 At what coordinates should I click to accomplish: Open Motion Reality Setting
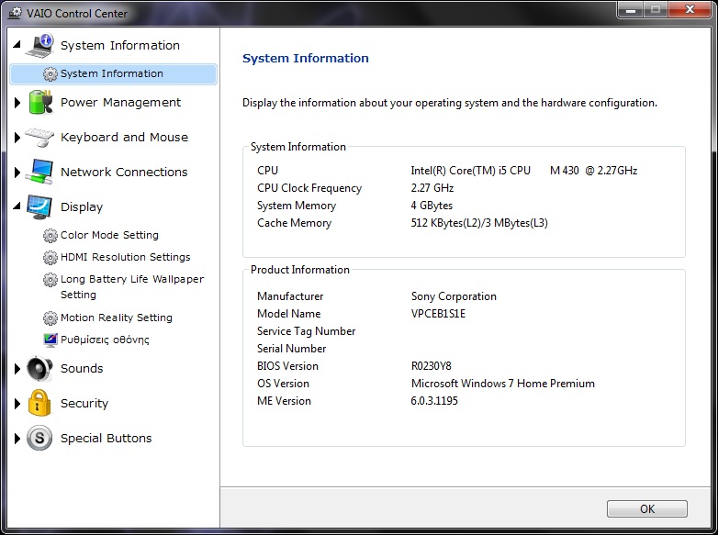117,318
